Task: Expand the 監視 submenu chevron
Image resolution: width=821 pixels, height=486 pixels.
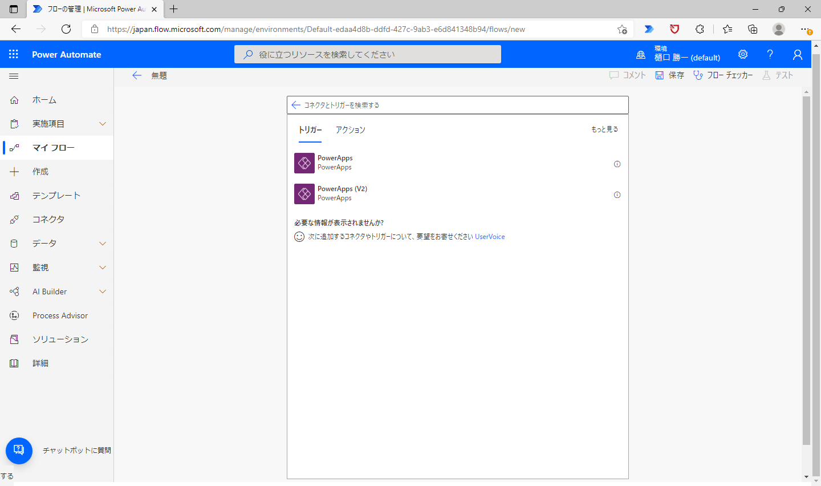Action: (x=103, y=268)
